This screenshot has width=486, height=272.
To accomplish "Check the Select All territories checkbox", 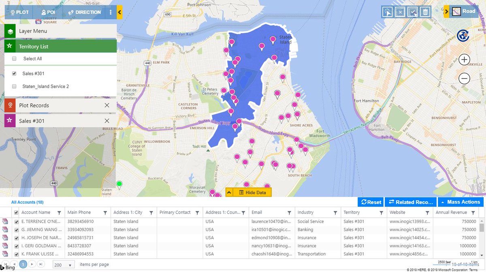I will 14,59.
